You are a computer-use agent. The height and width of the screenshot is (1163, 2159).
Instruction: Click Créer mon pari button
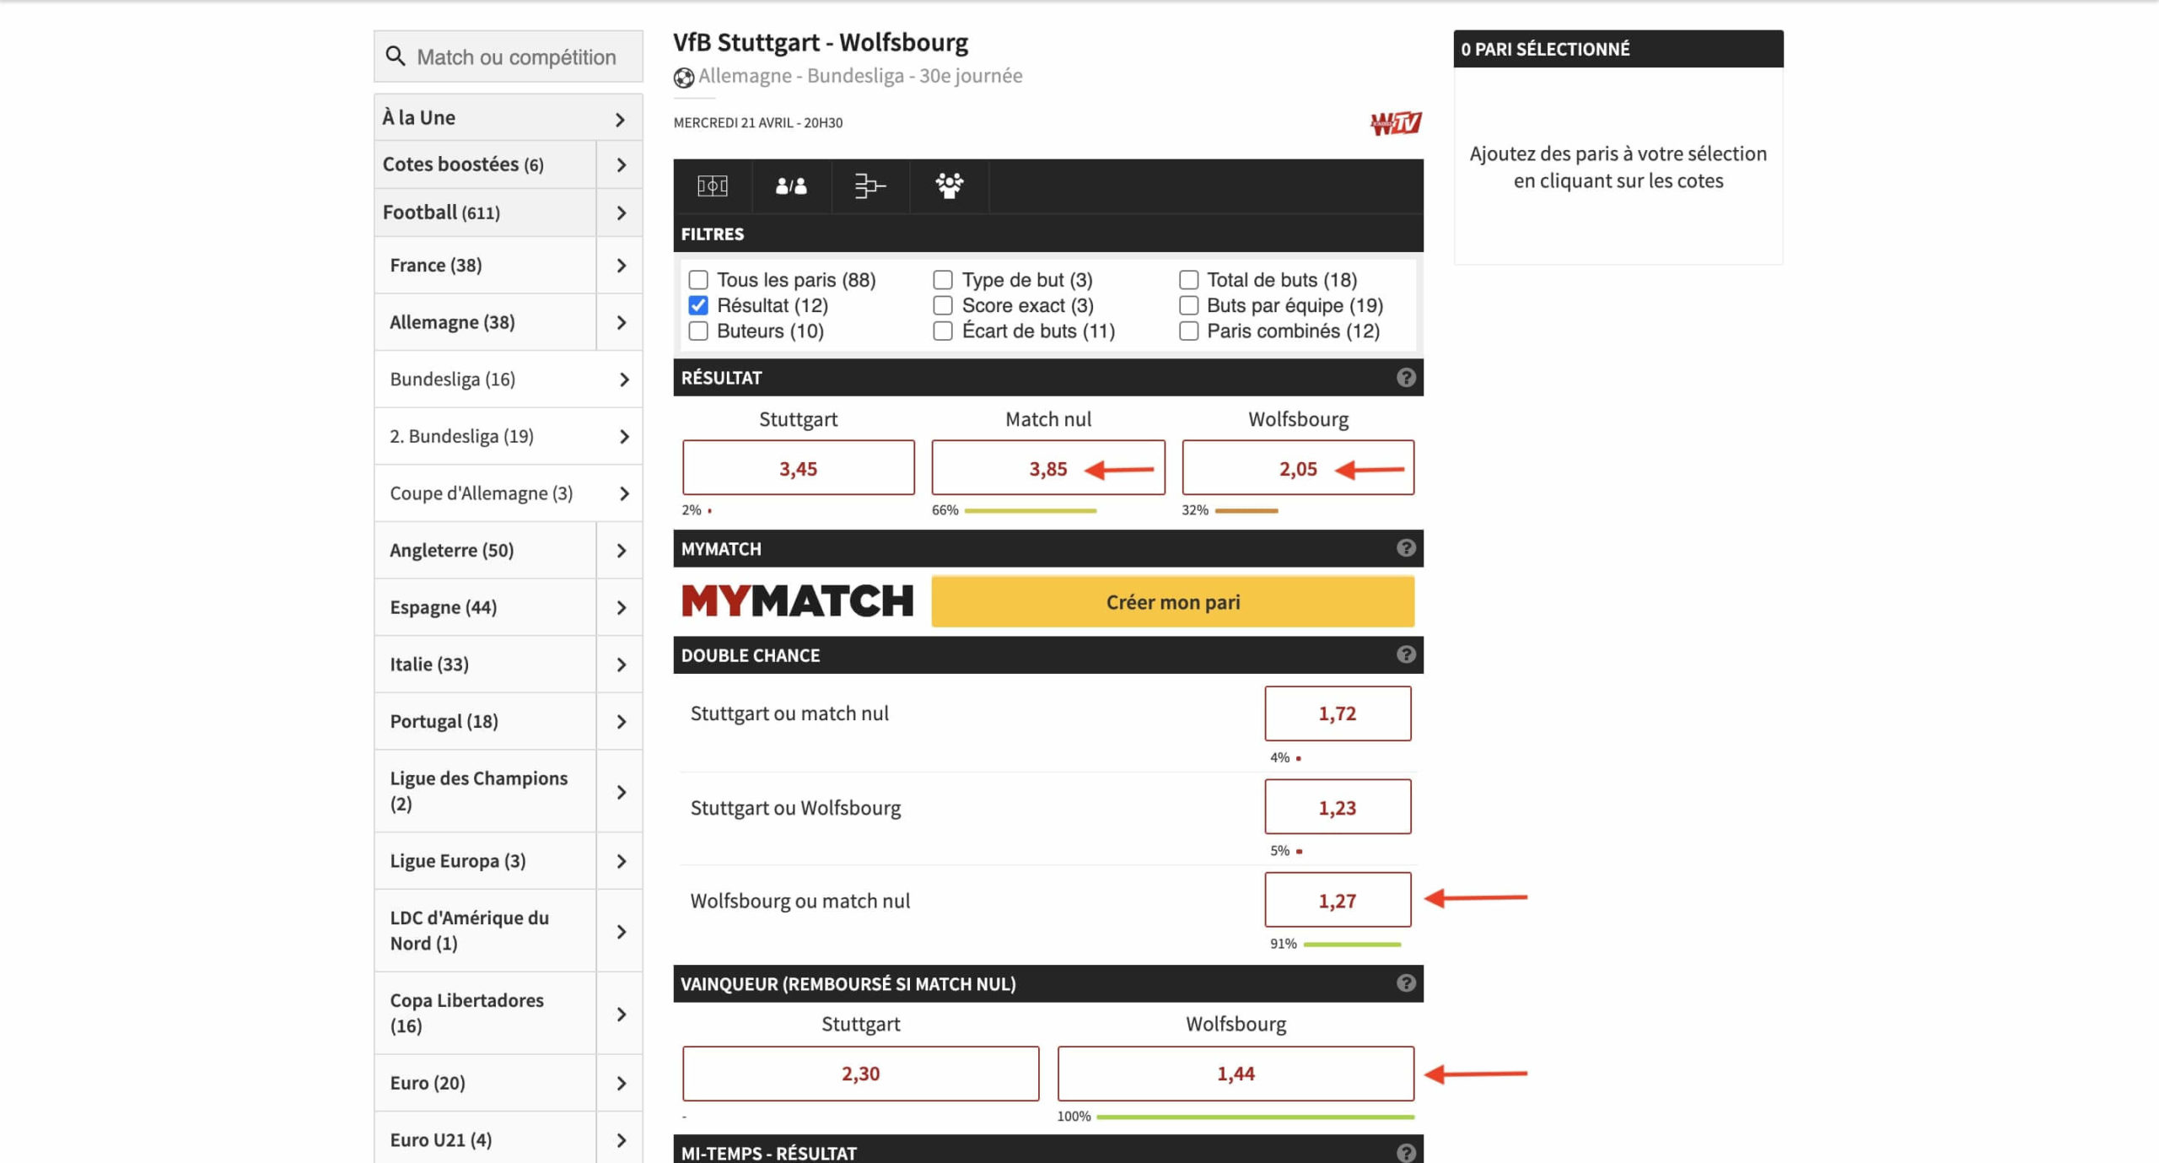click(1172, 600)
